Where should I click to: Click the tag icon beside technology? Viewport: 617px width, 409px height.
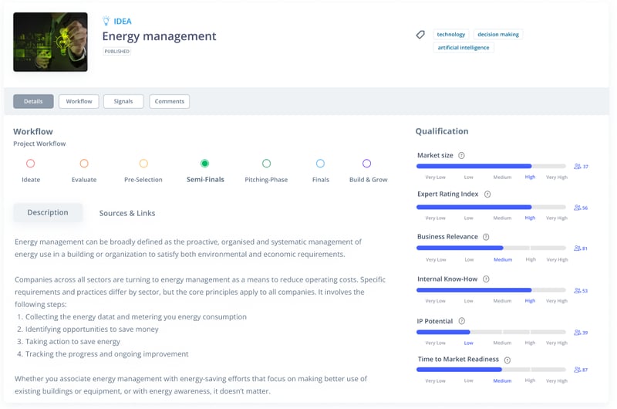[420, 35]
